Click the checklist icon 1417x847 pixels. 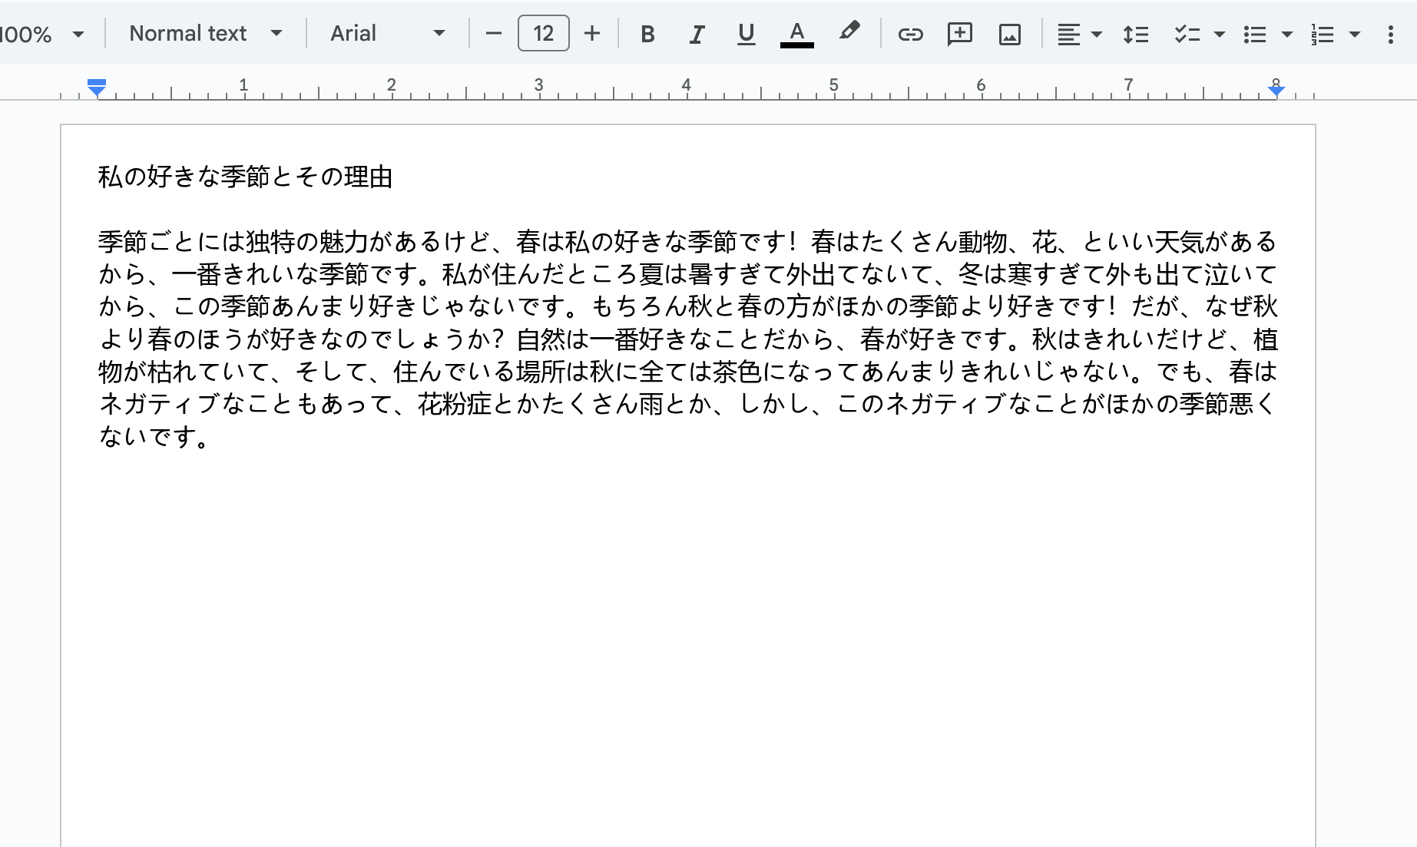pos(1187,34)
